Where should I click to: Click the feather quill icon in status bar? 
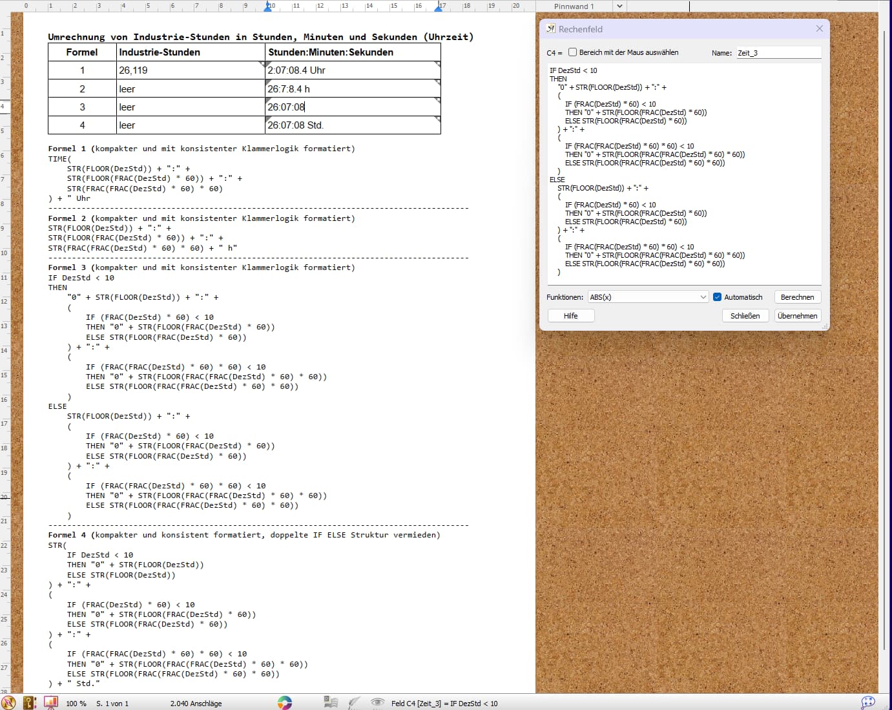coord(354,703)
